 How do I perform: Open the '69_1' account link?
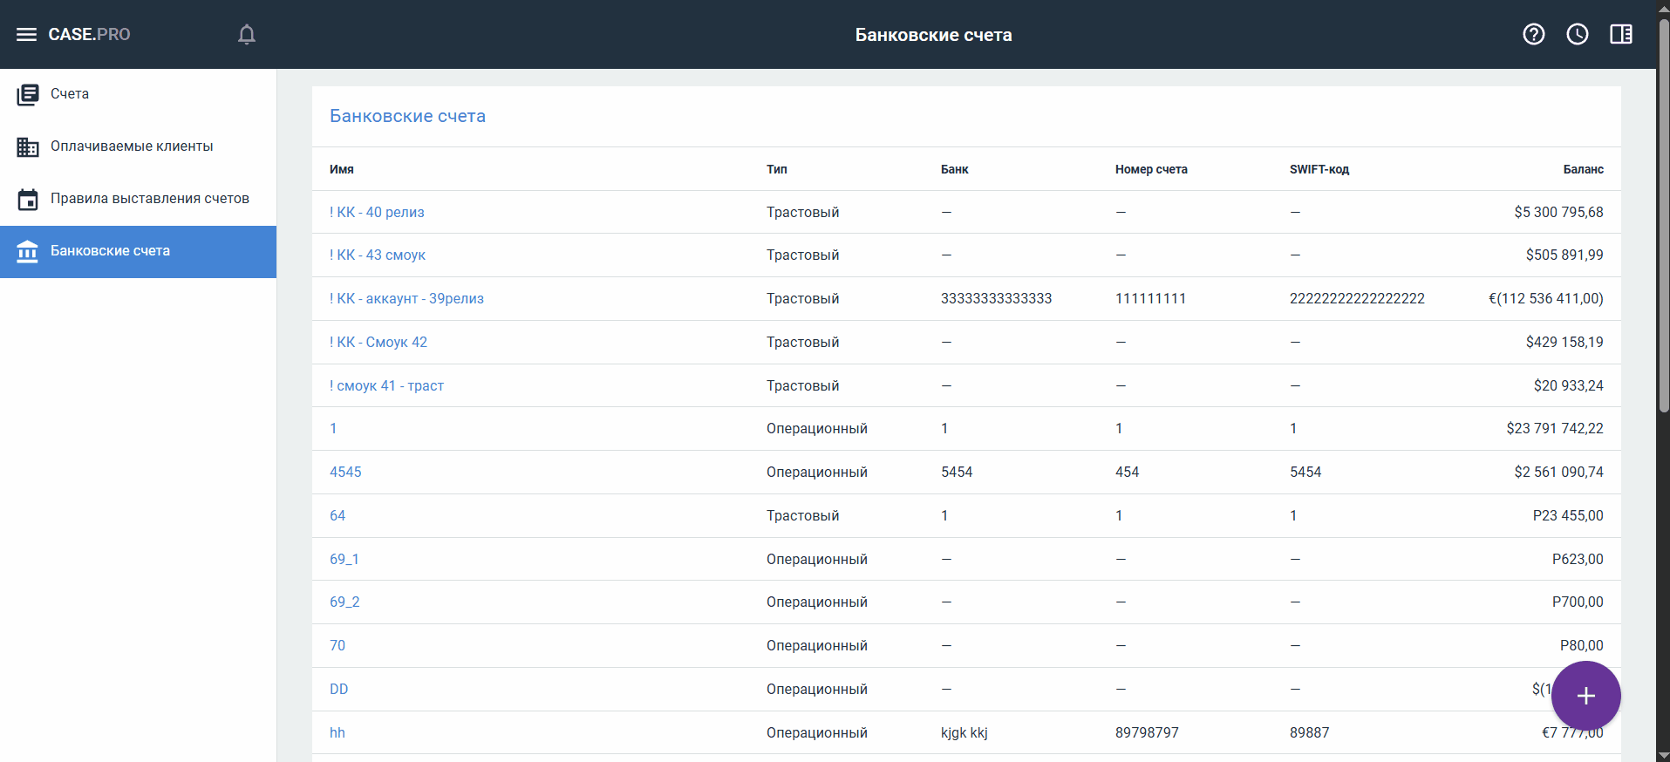coord(344,559)
